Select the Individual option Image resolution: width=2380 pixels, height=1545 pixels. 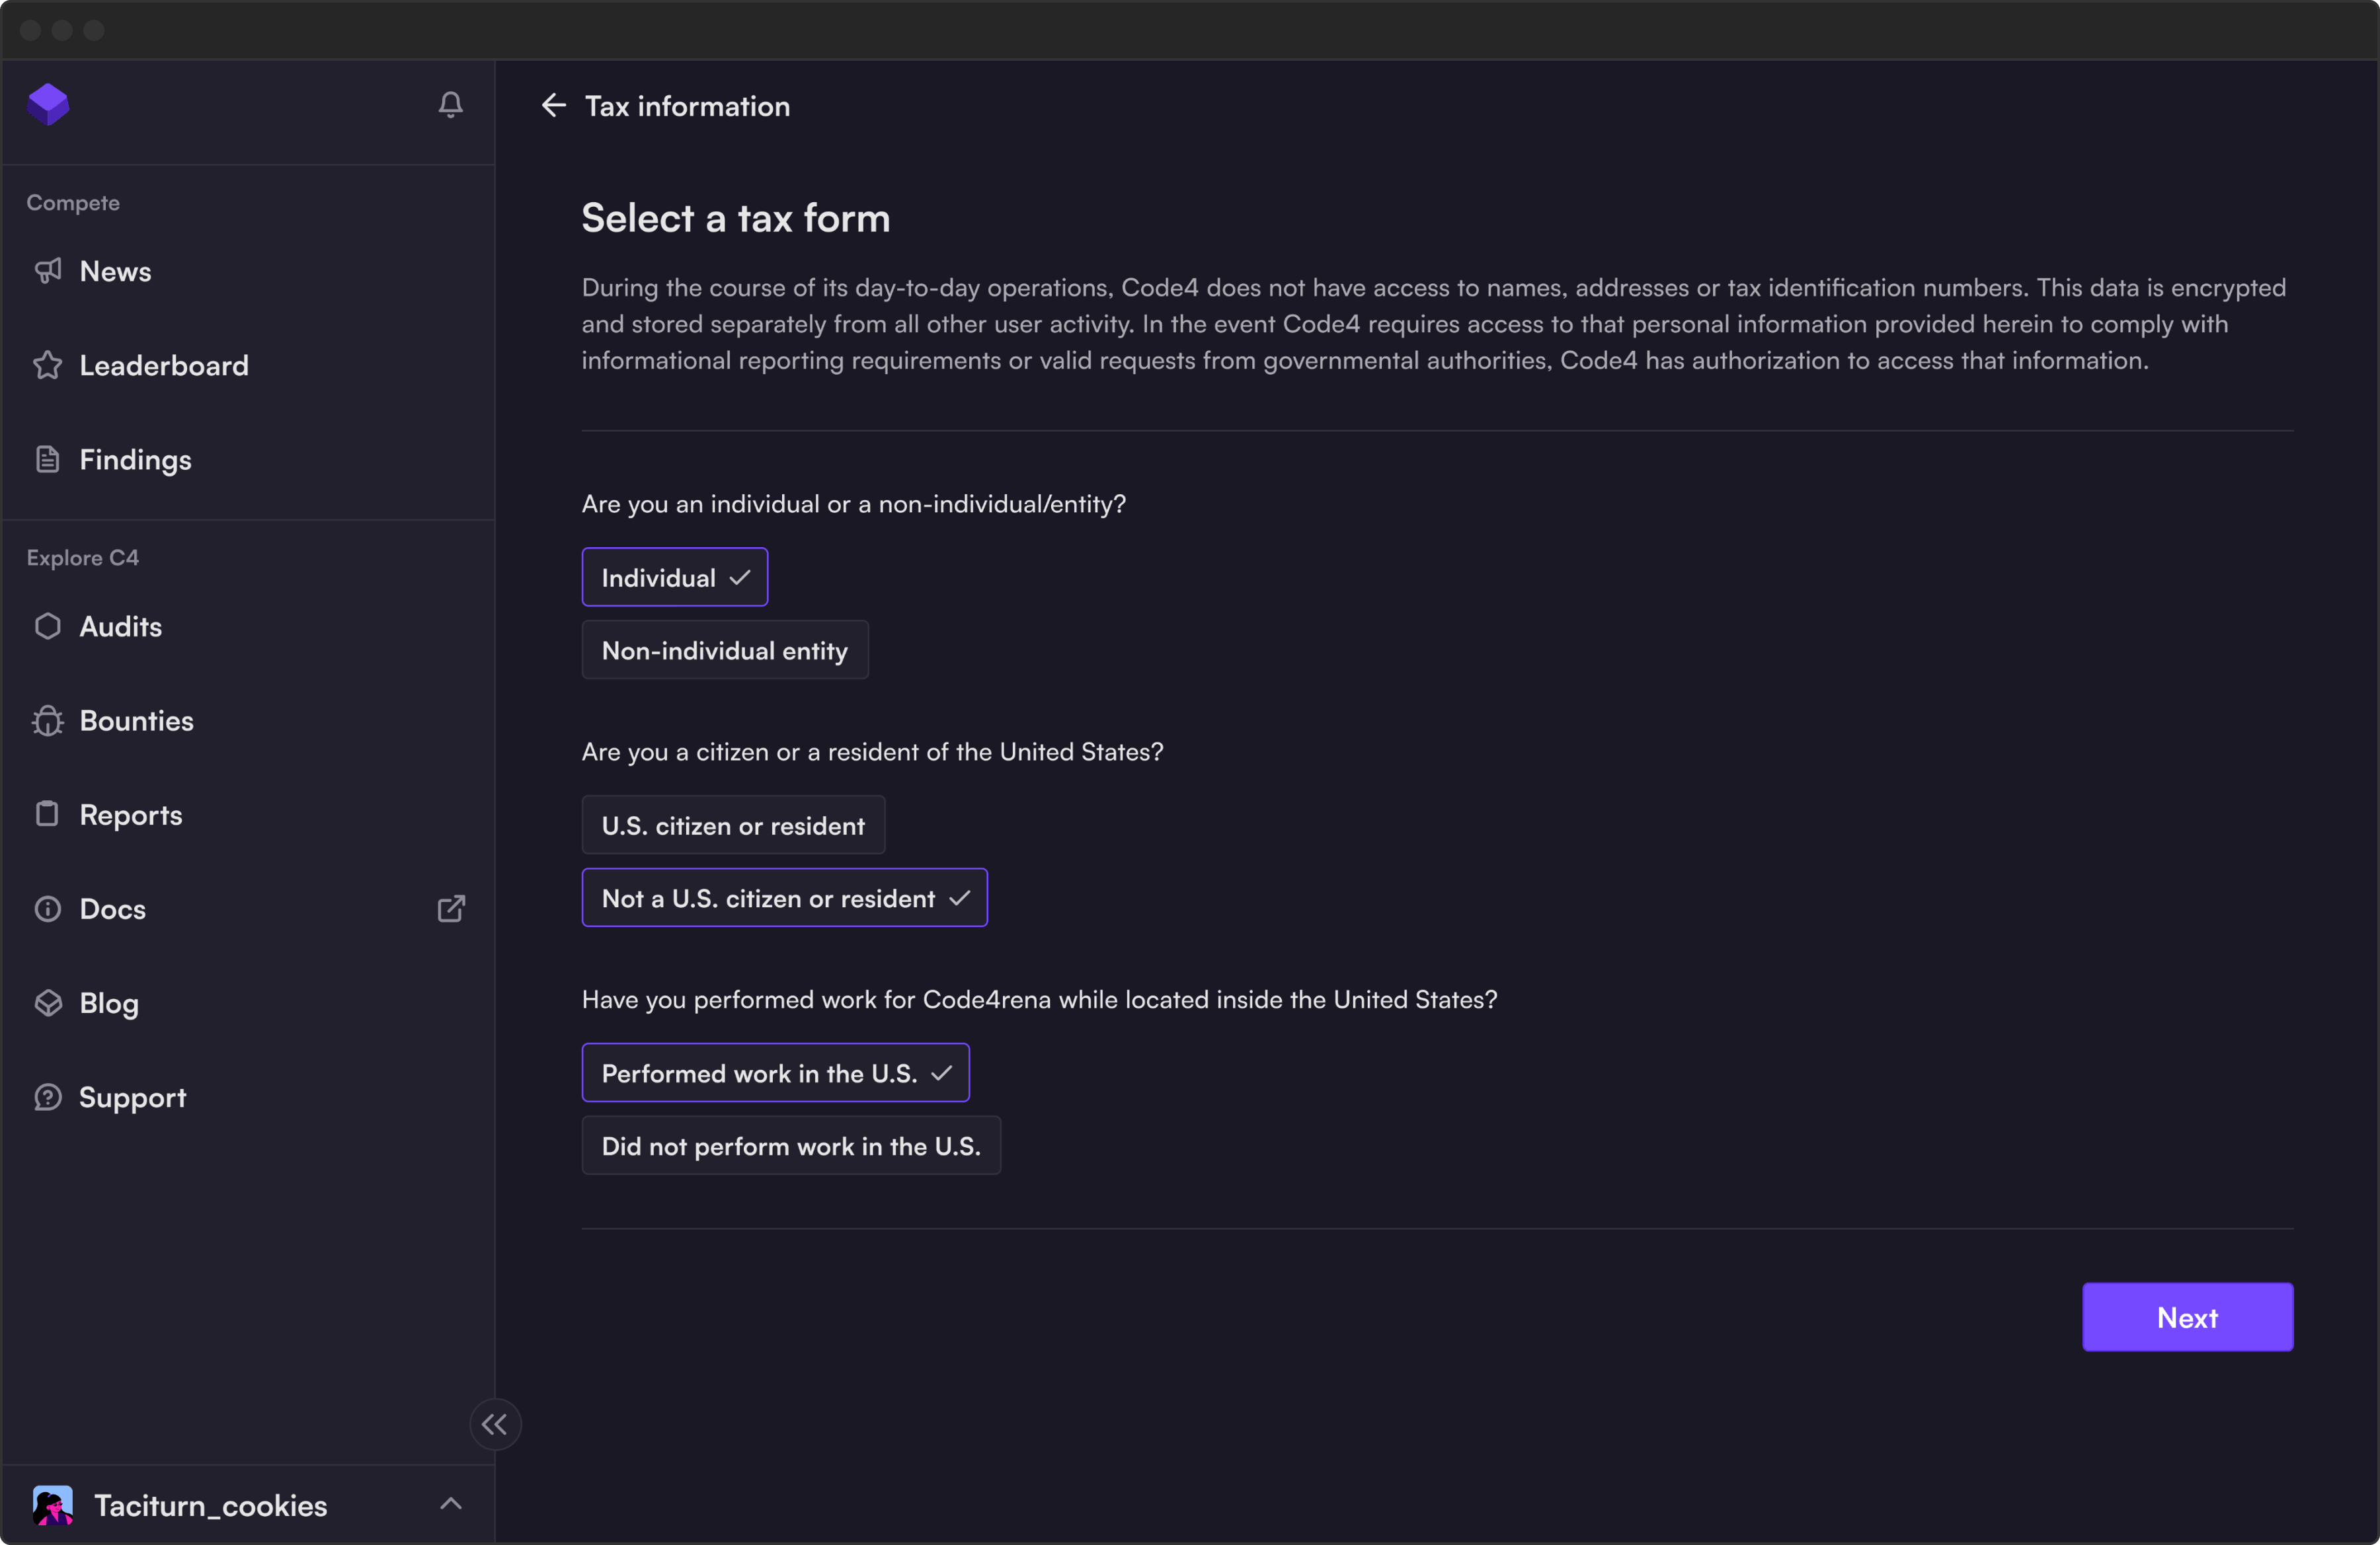tap(674, 578)
